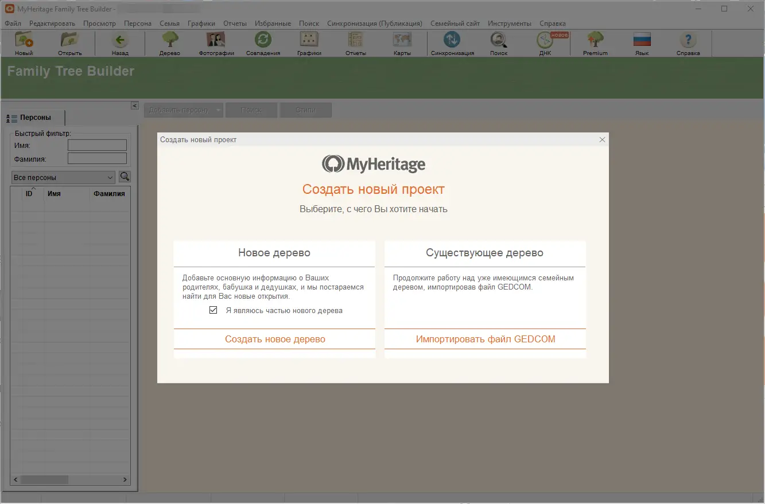Open the ДНК toolbar icon

tap(545, 44)
